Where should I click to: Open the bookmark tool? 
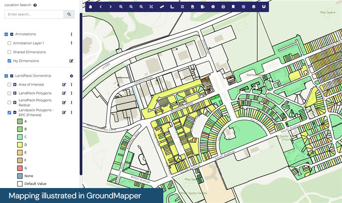233,7
